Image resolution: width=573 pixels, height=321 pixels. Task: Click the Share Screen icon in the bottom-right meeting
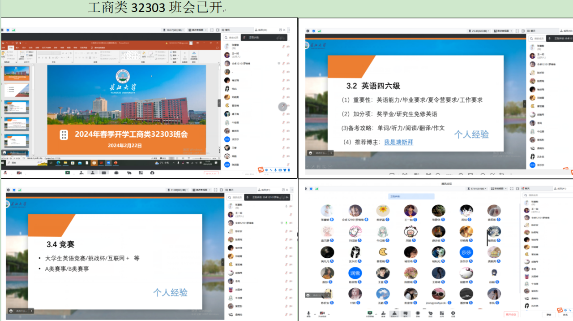click(x=370, y=314)
